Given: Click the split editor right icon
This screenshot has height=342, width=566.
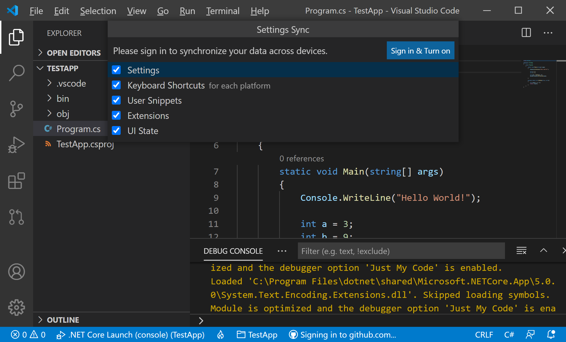Looking at the screenshot, I should 526,33.
